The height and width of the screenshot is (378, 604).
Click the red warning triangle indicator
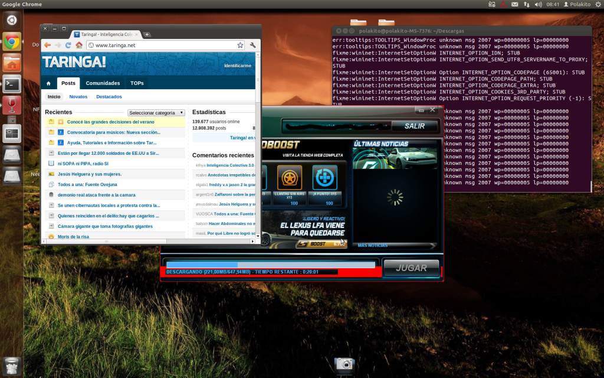coord(503,4)
